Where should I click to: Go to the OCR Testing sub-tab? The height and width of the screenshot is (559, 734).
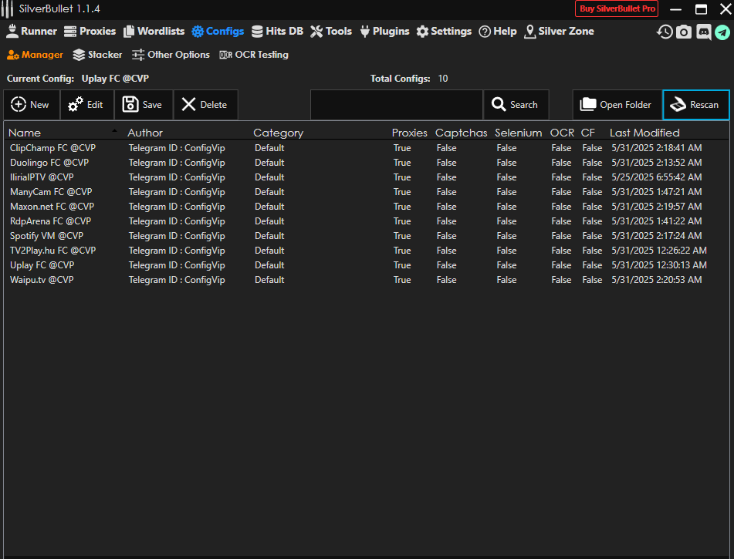point(254,55)
